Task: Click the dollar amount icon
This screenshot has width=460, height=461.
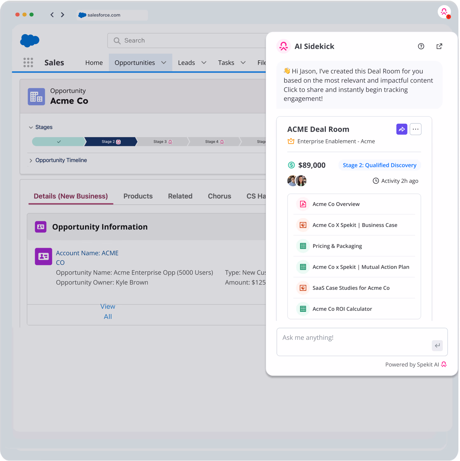Action: click(x=291, y=165)
